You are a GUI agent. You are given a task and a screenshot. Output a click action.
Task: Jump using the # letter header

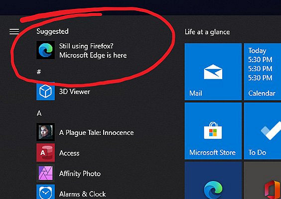[x=39, y=72]
